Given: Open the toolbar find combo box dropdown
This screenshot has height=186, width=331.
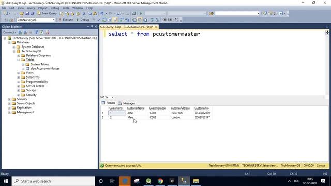Looking at the screenshot, I should pyautogui.click(x=258, y=14).
